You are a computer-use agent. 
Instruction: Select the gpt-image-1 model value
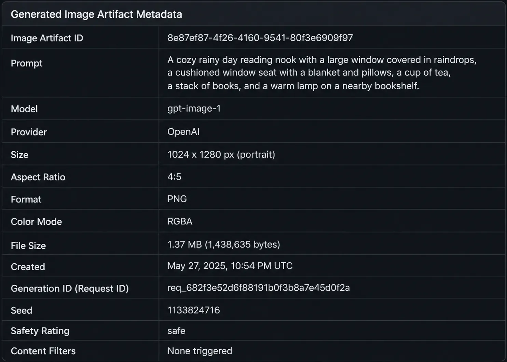[x=194, y=109]
